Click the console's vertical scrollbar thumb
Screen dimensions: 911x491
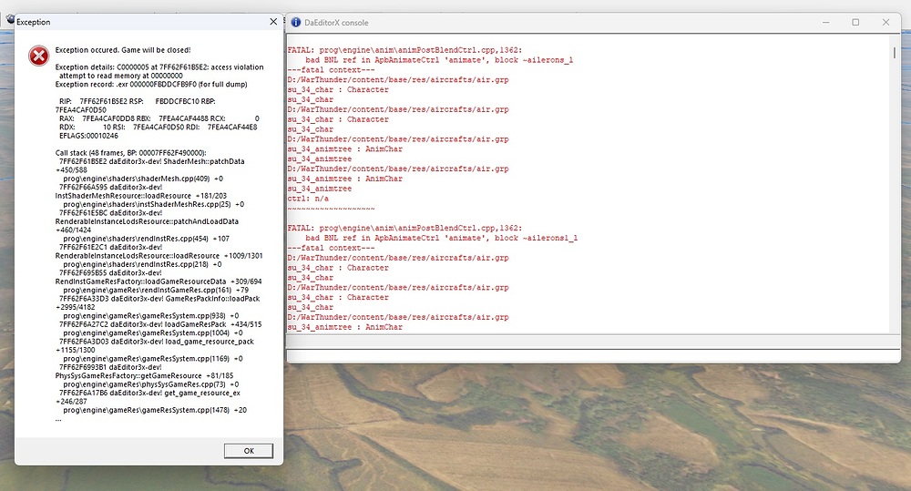point(894,53)
